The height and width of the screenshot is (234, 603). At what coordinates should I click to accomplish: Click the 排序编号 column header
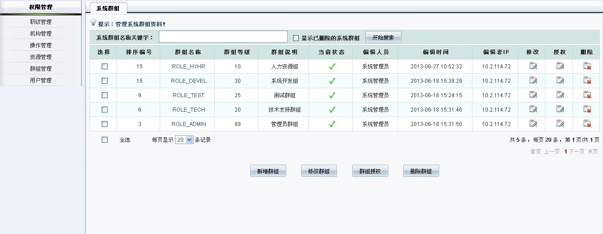pos(138,52)
